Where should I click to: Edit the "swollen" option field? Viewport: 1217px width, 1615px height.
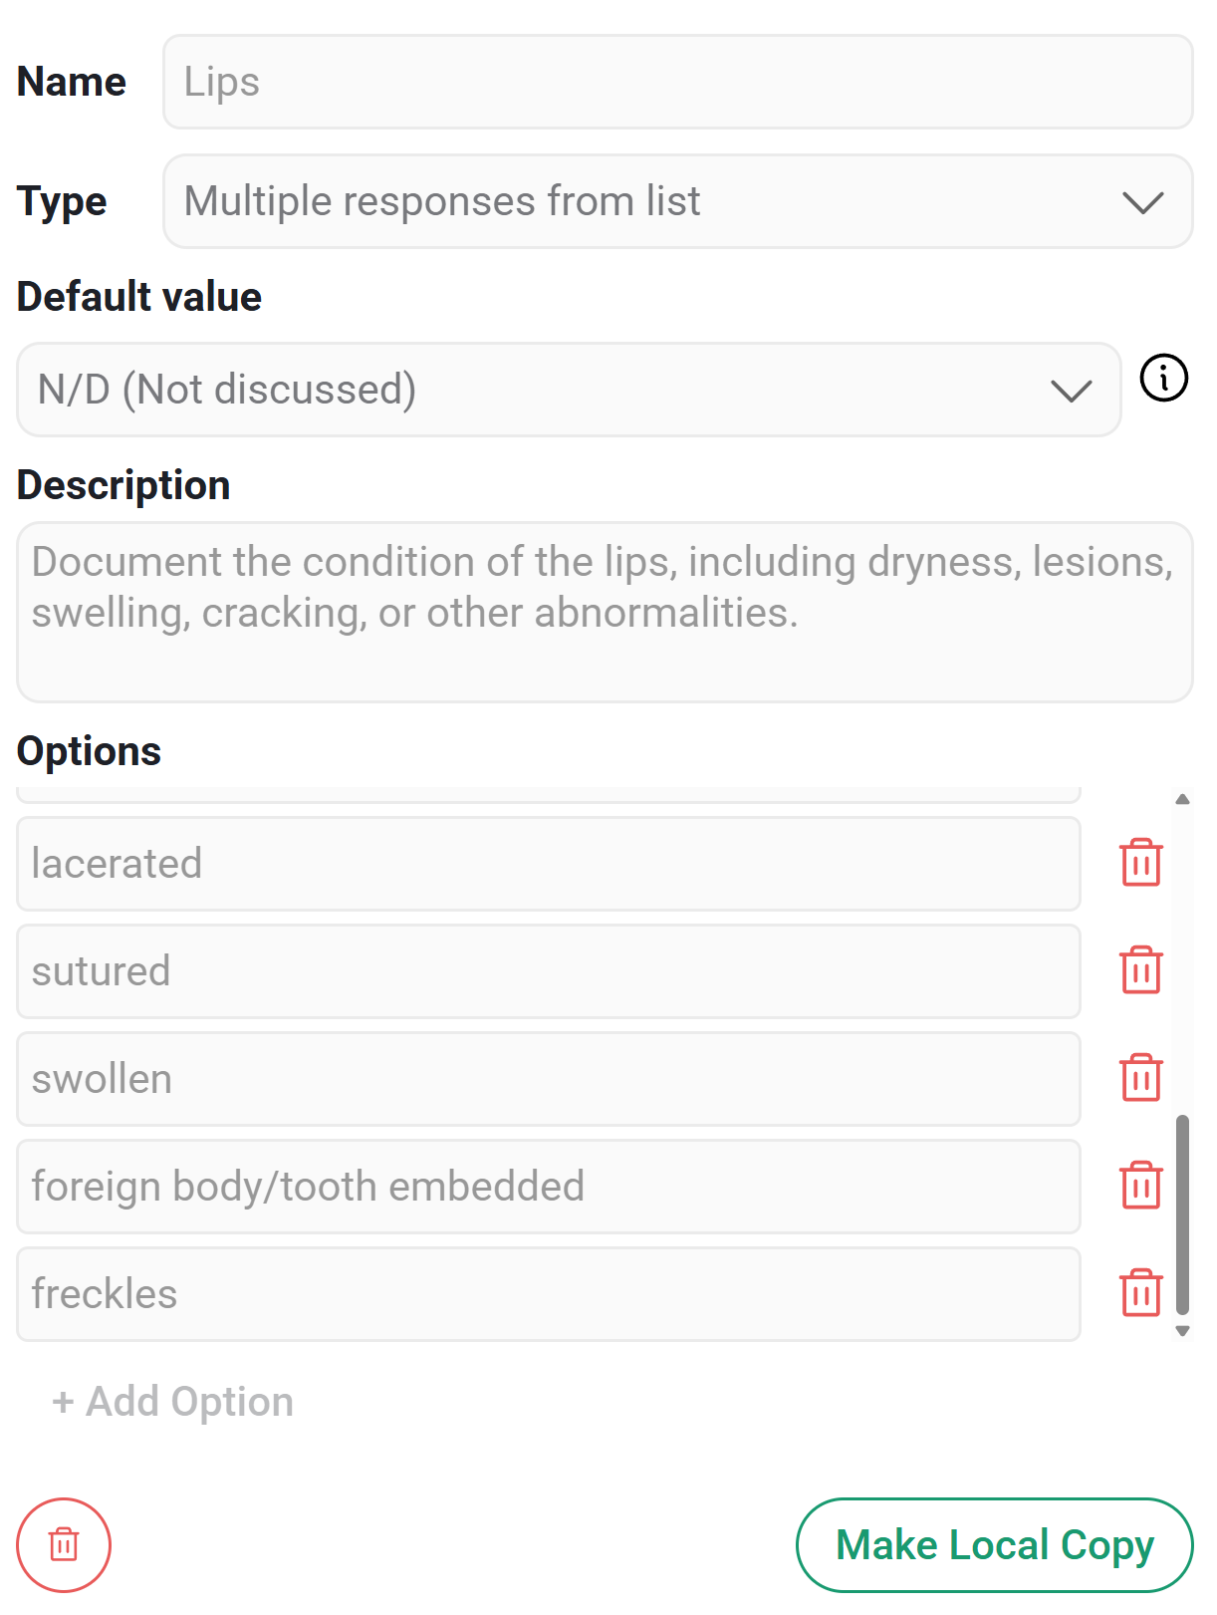click(x=549, y=1079)
